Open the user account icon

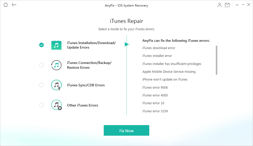[x=220, y=5]
